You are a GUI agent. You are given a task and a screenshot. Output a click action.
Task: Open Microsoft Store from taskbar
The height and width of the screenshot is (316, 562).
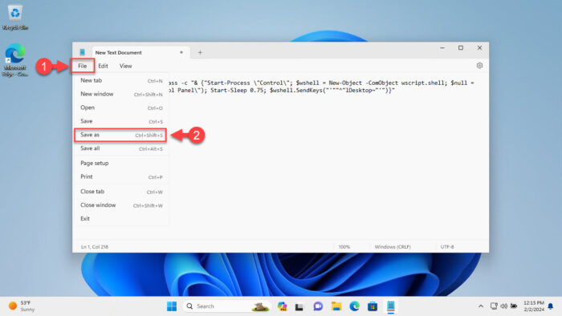373,306
